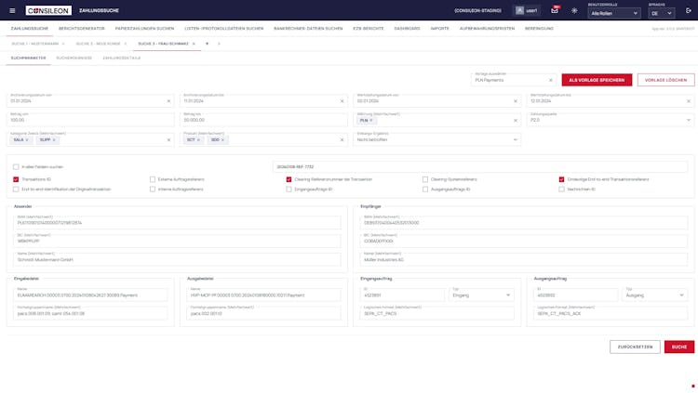This screenshot has width=698, height=393.
Task: Check the Clearing-Systemreferenz checkbox
Action: (x=425, y=179)
